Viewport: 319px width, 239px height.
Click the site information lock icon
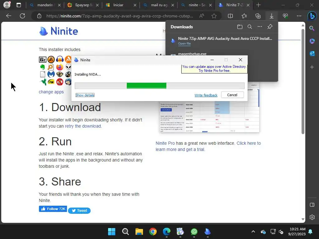[x=39, y=16]
